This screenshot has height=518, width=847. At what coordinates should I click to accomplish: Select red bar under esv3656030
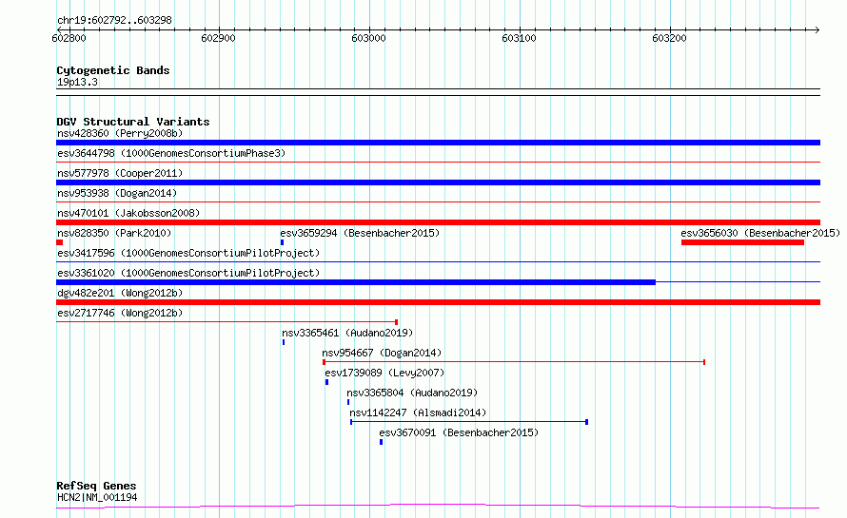pyautogui.click(x=742, y=242)
